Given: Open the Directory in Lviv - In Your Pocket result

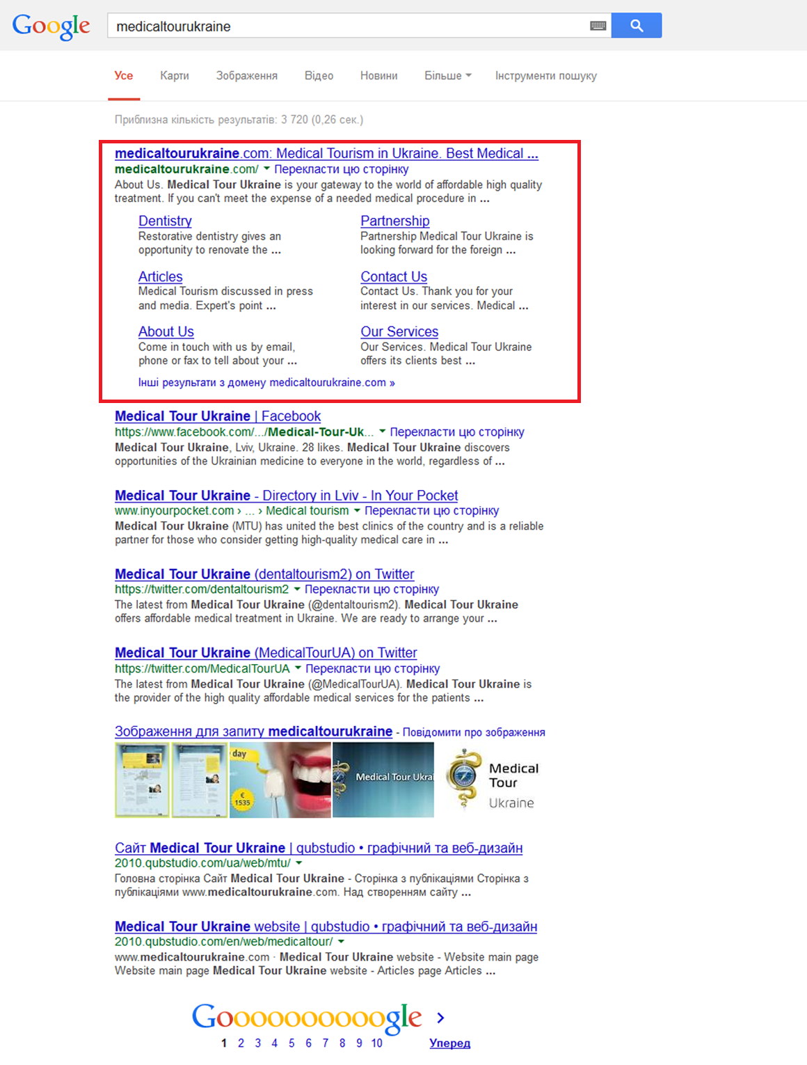Looking at the screenshot, I should 286,495.
